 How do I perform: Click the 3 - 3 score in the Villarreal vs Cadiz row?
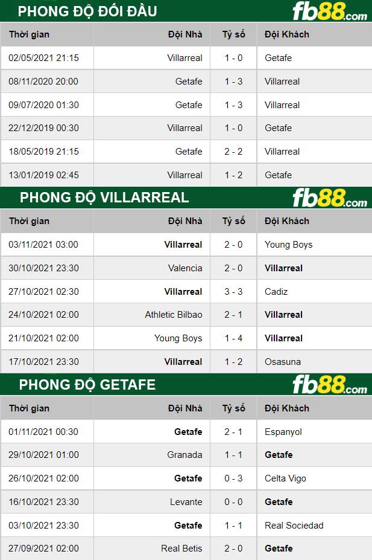click(x=233, y=292)
